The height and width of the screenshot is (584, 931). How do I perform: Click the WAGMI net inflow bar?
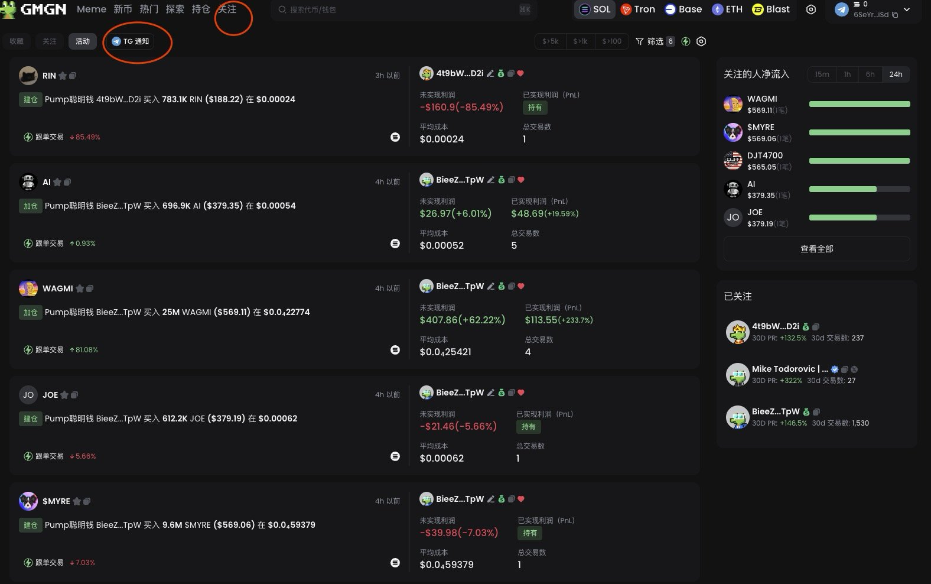pos(860,104)
